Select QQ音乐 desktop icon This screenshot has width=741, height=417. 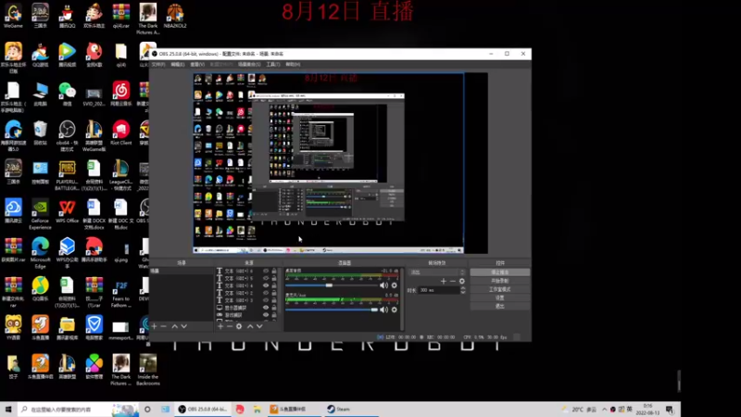[x=40, y=289]
